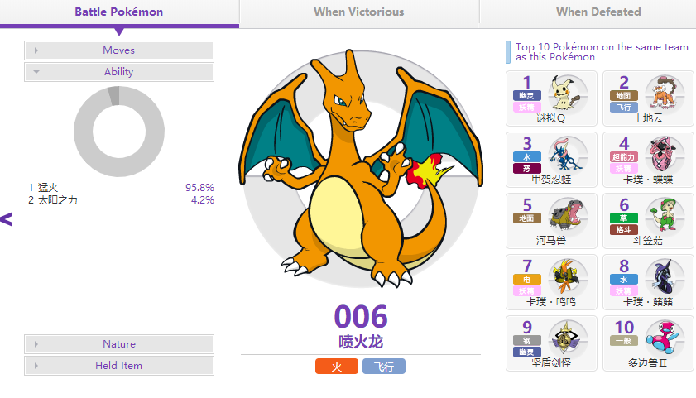This screenshot has width=696, height=398.
Task: Open the When Defeated tab
Action: tap(598, 12)
